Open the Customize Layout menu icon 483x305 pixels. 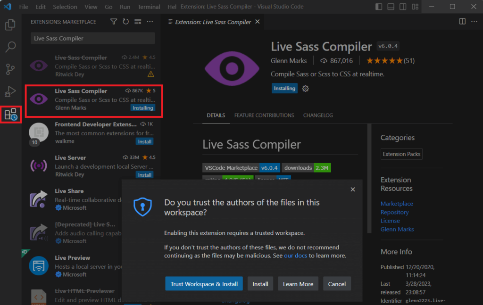[415, 7]
